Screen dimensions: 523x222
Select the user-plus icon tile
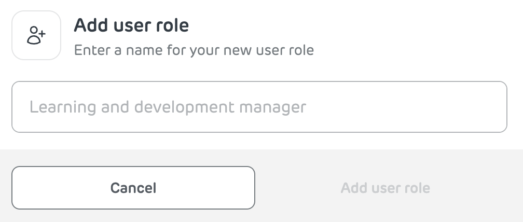[36, 35]
